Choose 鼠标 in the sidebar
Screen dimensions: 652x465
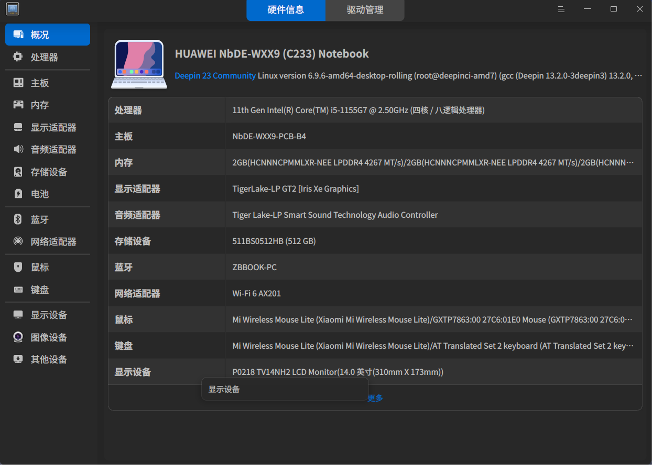click(48, 267)
